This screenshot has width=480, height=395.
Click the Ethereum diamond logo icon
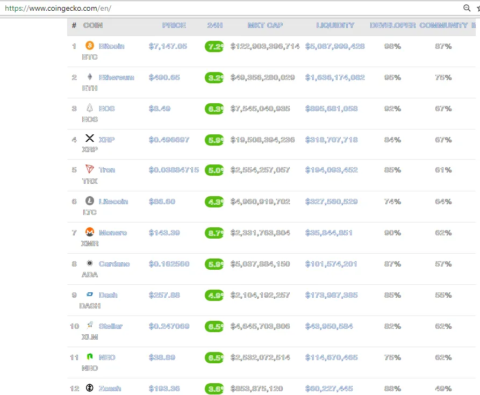(90, 76)
